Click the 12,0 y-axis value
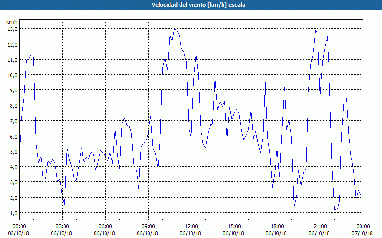Screen dimensions: 382x238 (x=12, y=45)
